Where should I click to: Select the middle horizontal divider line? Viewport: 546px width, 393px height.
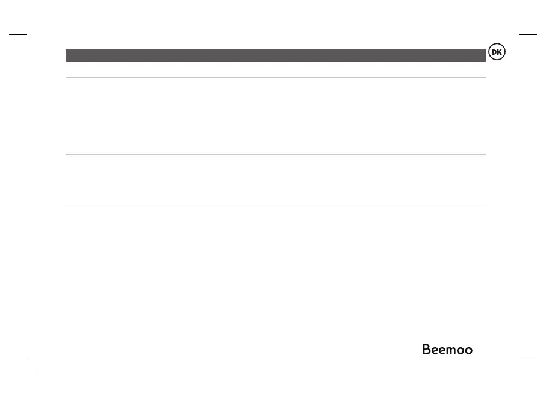pos(275,154)
